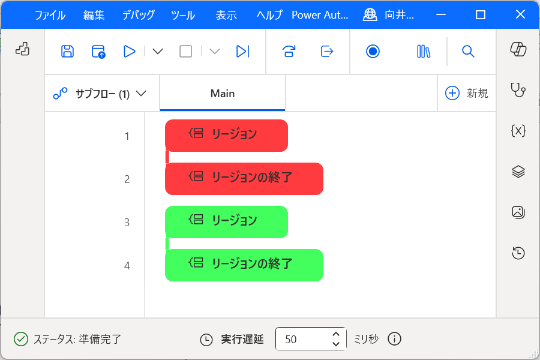Open the Copilot panel icon
The width and height of the screenshot is (540, 360).
[x=518, y=49]
